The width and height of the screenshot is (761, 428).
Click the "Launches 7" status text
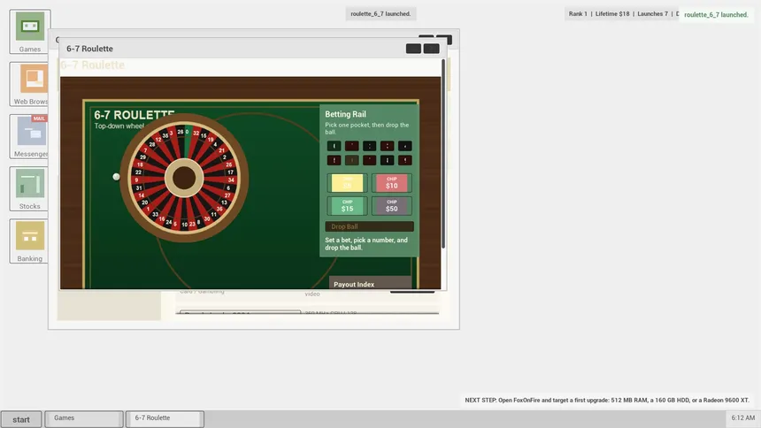pos(652,13)
